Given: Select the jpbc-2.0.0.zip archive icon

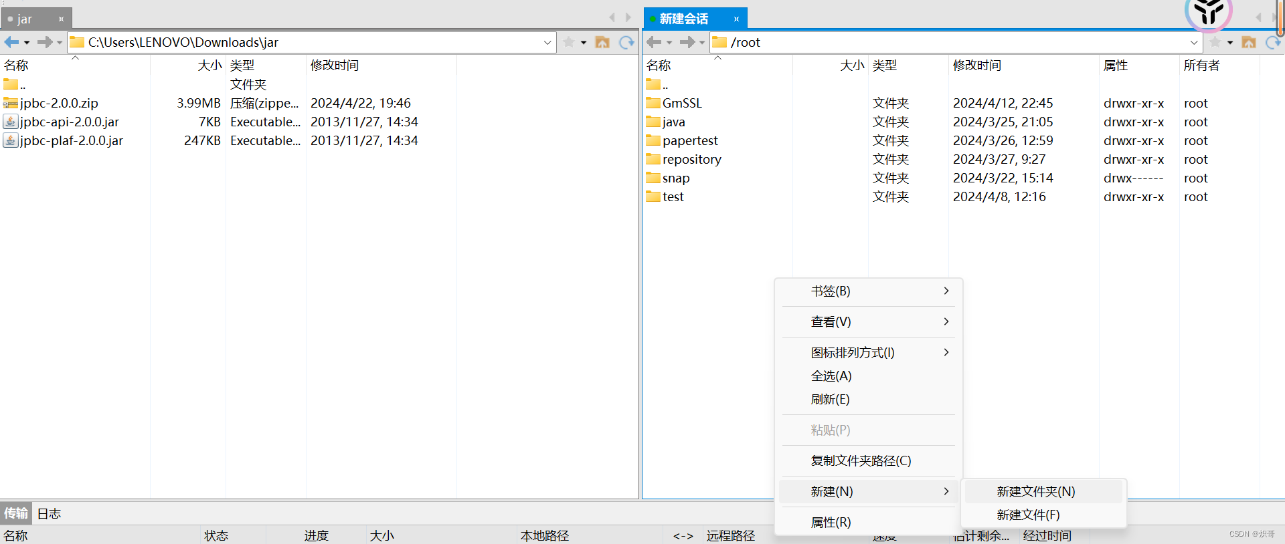Looking at the screenshot, I should click(11, 103).
